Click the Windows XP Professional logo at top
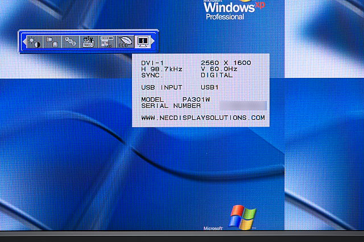 pyautogui.click(x=230, y=10)
